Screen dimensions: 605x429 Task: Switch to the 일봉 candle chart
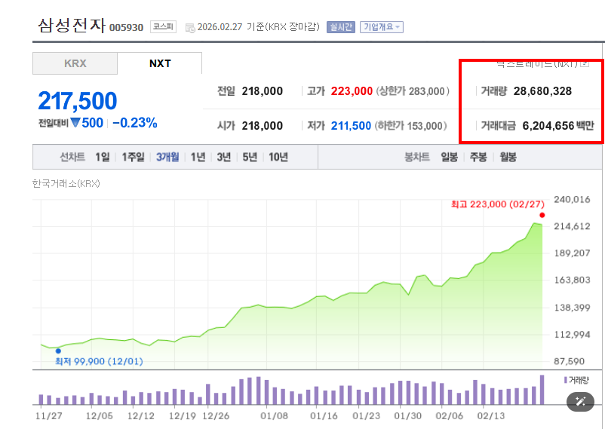[x=449, y=157]
